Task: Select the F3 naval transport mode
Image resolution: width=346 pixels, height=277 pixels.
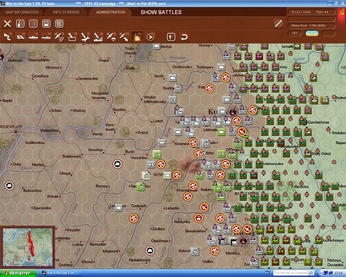Action: [34, 37]
